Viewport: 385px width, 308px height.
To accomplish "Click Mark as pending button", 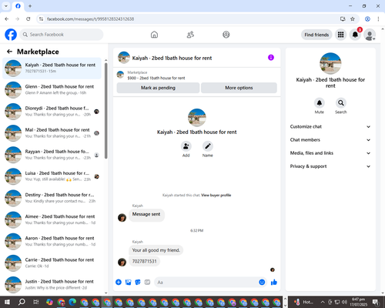I will tap(158, 88).
